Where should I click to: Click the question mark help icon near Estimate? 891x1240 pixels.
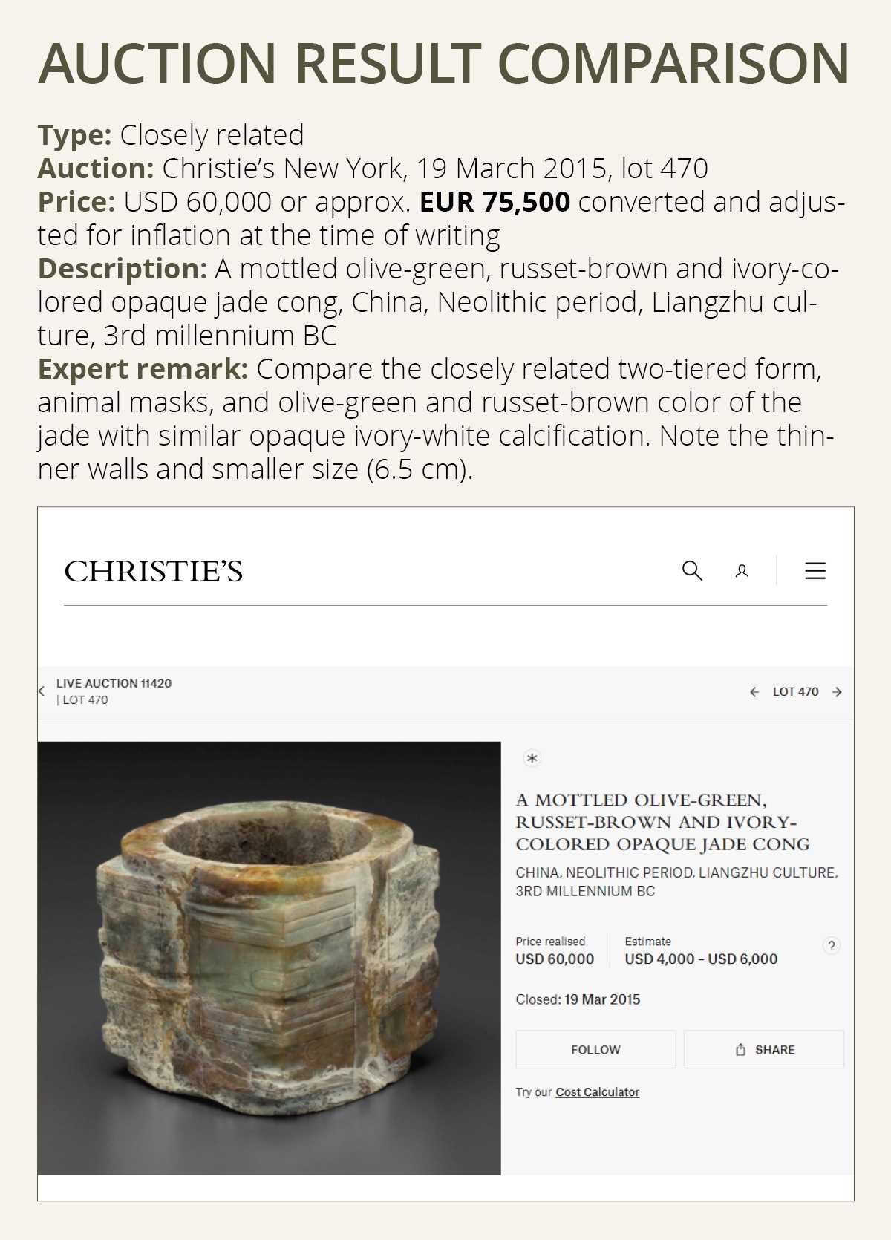(830, 946)
